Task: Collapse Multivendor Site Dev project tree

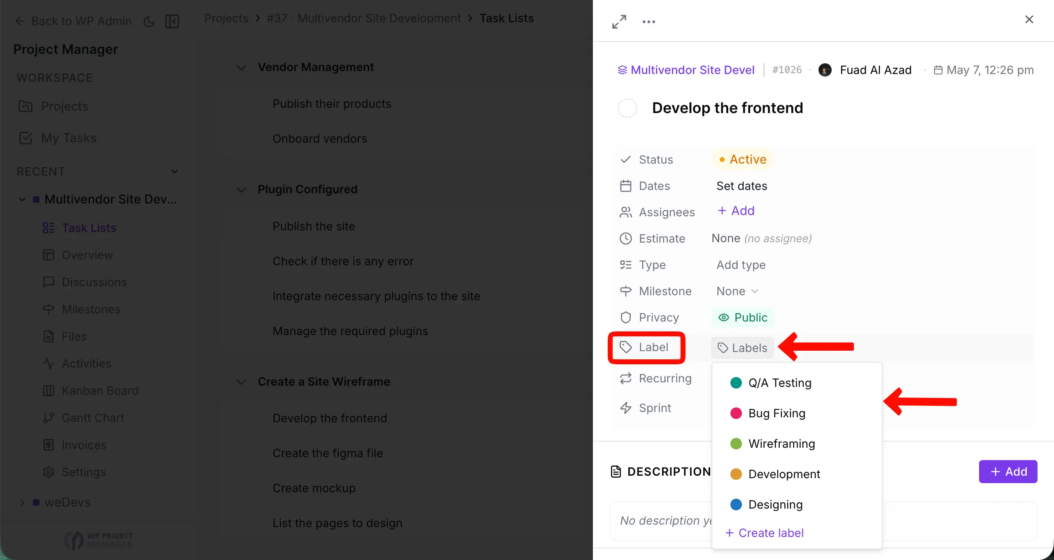Action: (22, 199)
